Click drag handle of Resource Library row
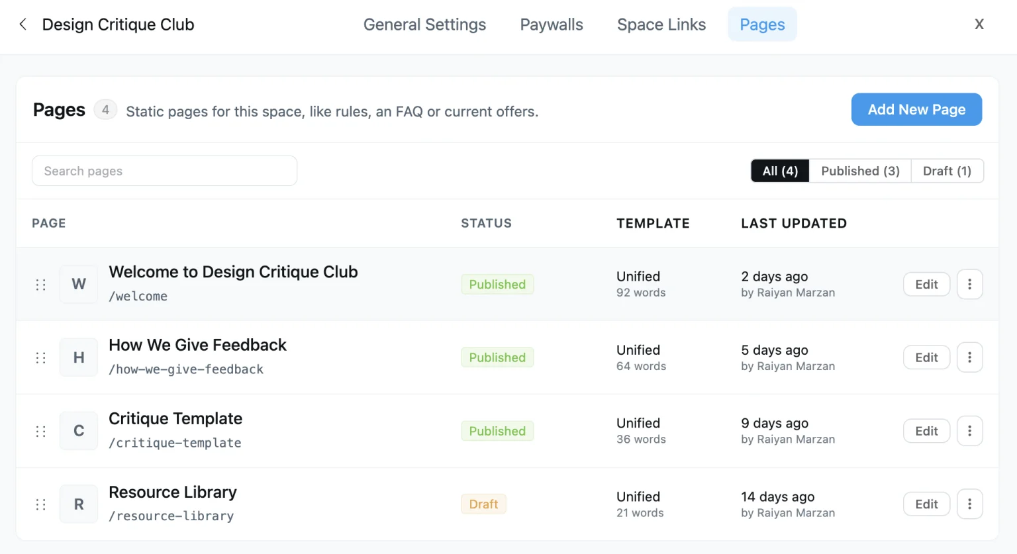 click(40, 504)
